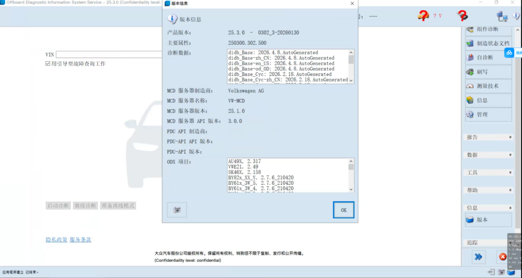Viewport: 522px width, 278px height.
Task: Click the MCD API version value 3.0.0
Action: [235, 121]
